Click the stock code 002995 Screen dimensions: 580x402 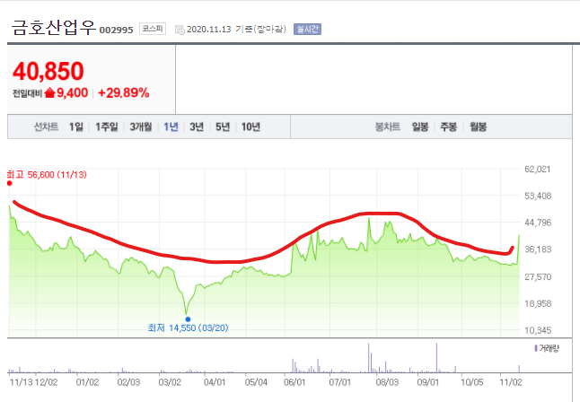[x=116, y=30]
